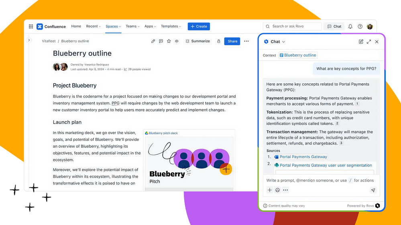401x225 pixels.
Task: Open the Home menu item
Action: coord(76,26)
